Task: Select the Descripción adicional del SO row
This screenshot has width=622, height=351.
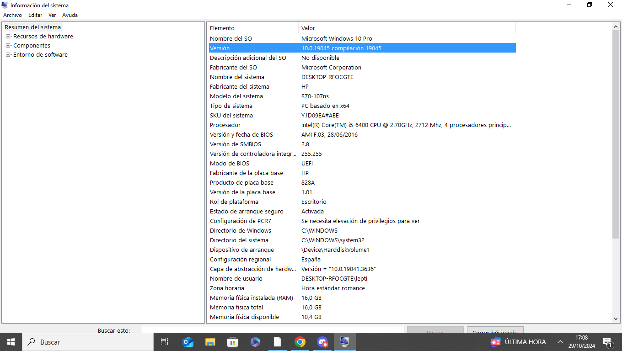Action: pyautogui.click(x=362, y=58)
